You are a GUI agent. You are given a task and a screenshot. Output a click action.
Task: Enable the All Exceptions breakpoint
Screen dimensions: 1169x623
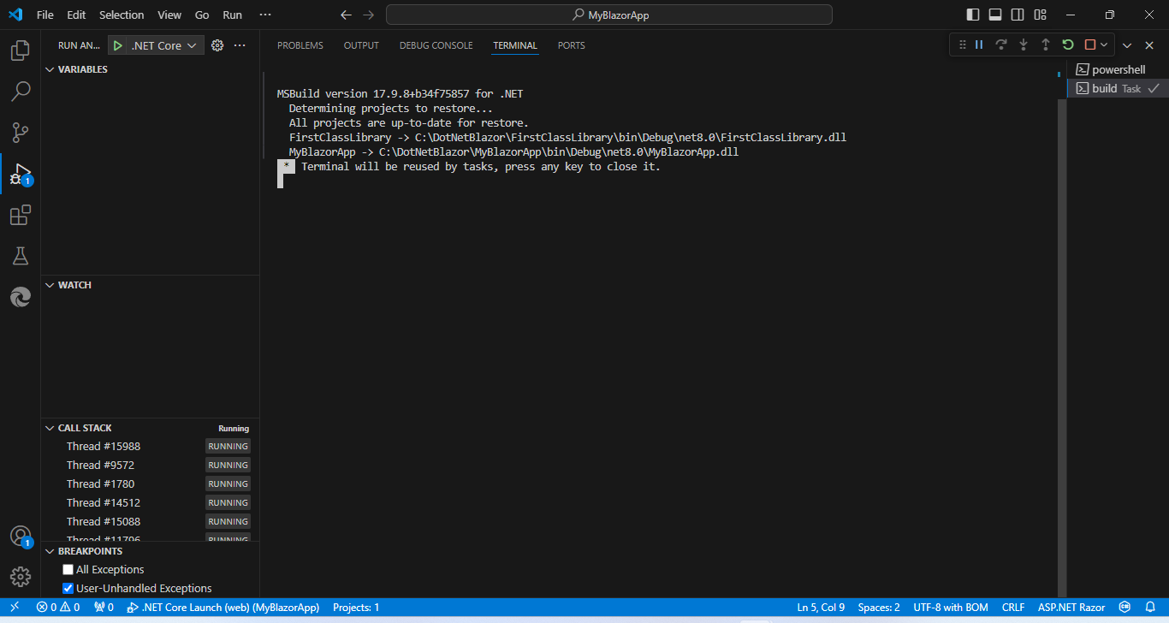coord(66,569)
